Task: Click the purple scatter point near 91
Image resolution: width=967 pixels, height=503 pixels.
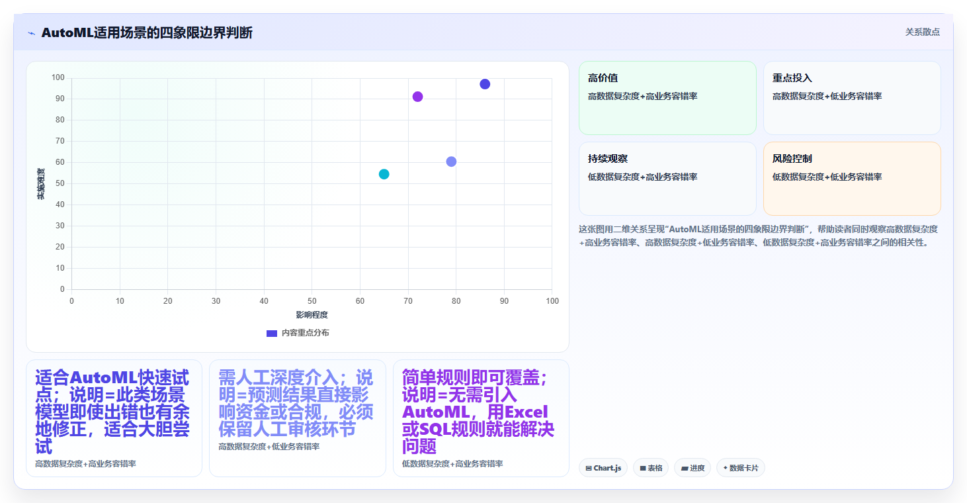Action: (x=417, y=97)
